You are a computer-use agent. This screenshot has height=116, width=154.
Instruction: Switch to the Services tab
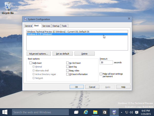[46, 26]
